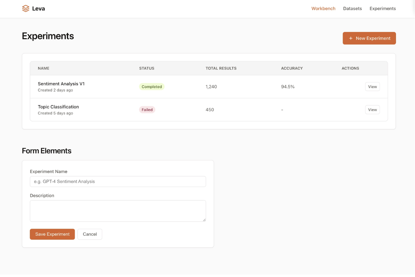Click the Accuracy column header
Image resolution: width=415 pixels, height=277 pixels.
point(292,68)
